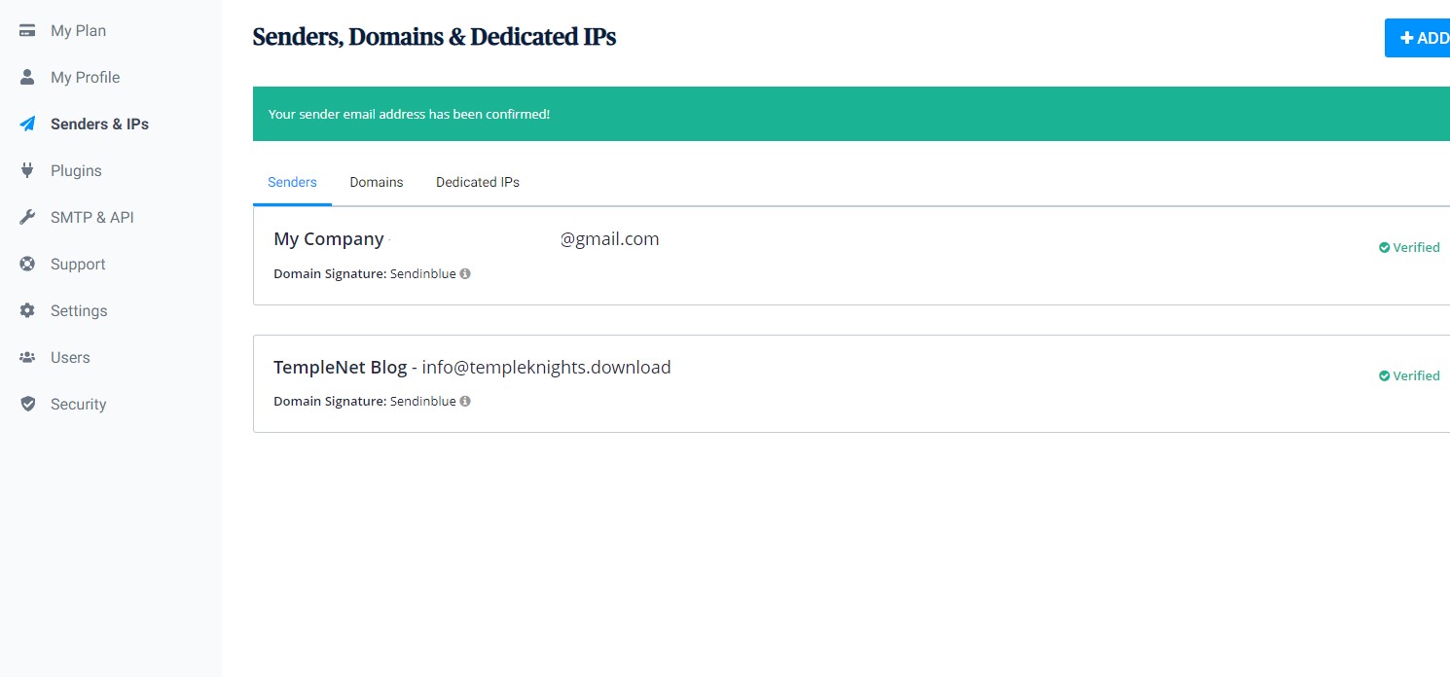This screenshot has height=677, width=1450.
Task: Click the blue ADD button
Action: [1418, 38]
